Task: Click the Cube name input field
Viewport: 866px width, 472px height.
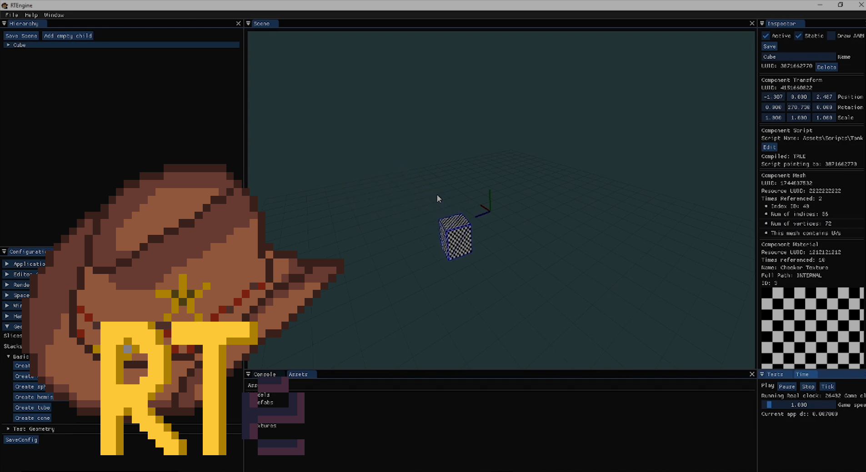Action: (798, 57)
